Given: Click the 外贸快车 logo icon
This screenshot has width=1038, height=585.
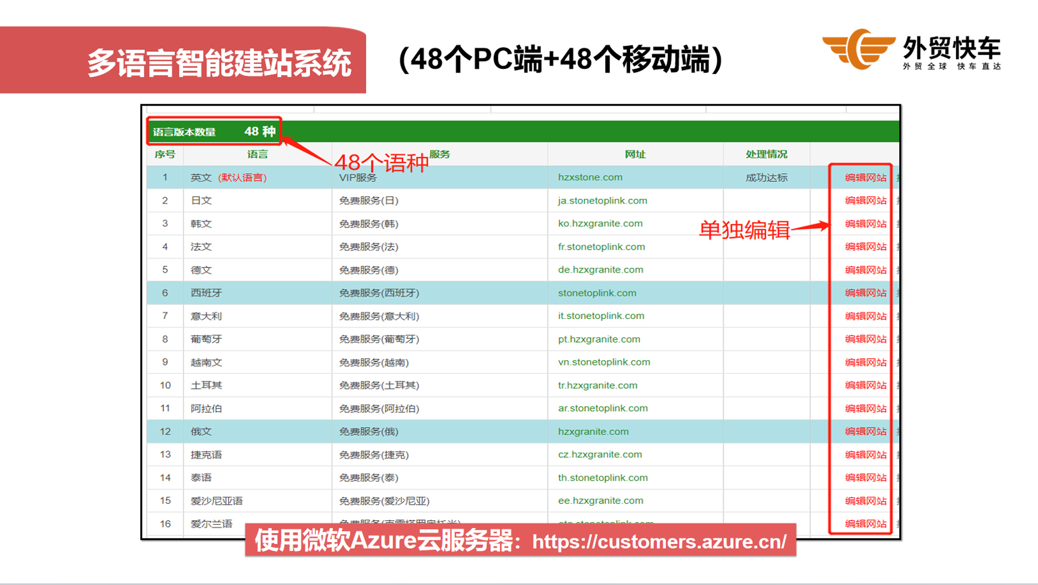Looking at the screenshot, I should coord(859,49).
